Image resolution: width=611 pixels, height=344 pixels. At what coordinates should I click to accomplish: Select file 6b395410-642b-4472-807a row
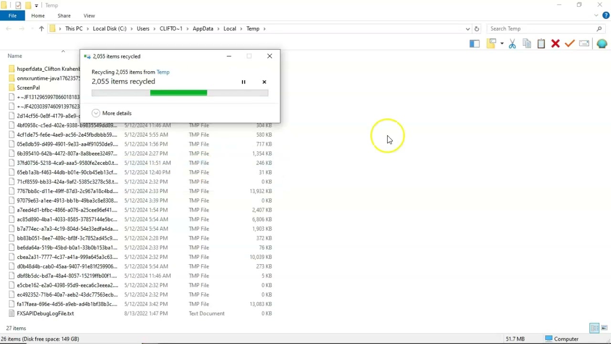click(x=141, y=153)
